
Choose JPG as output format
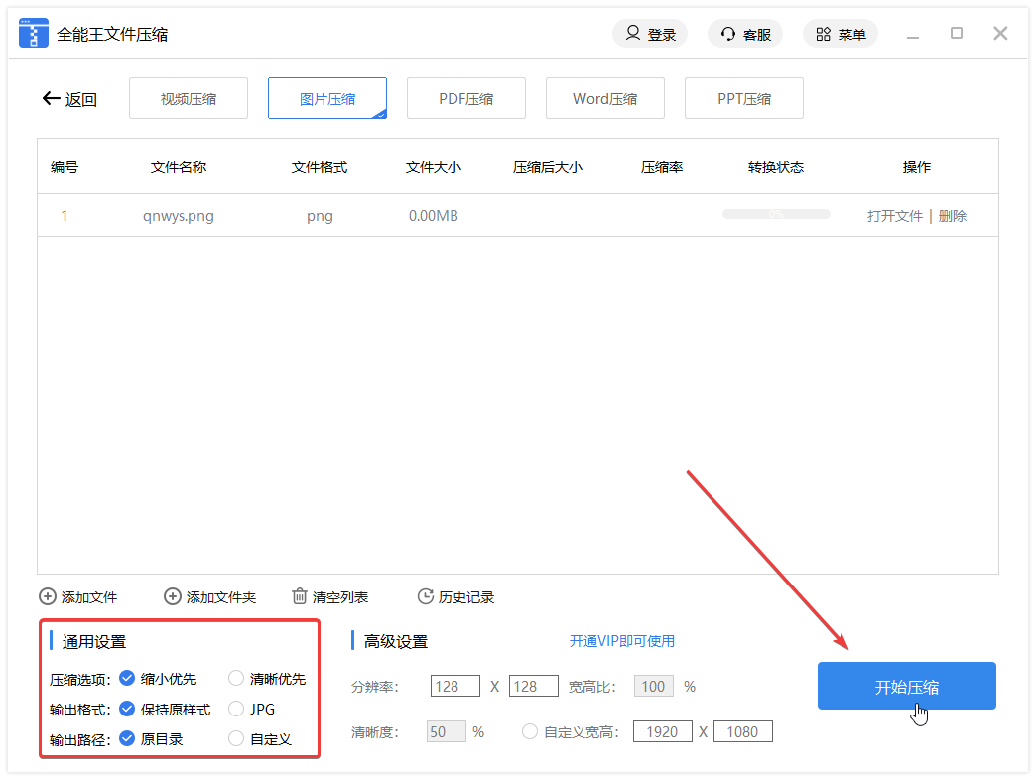point(236,710)
